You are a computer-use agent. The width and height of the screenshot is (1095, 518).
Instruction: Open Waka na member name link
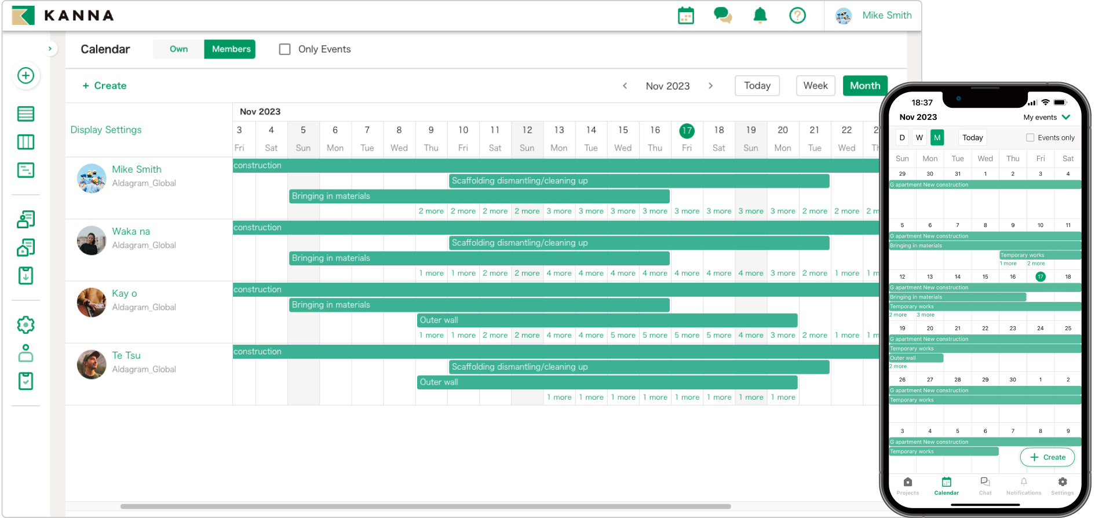pos(131,231)
